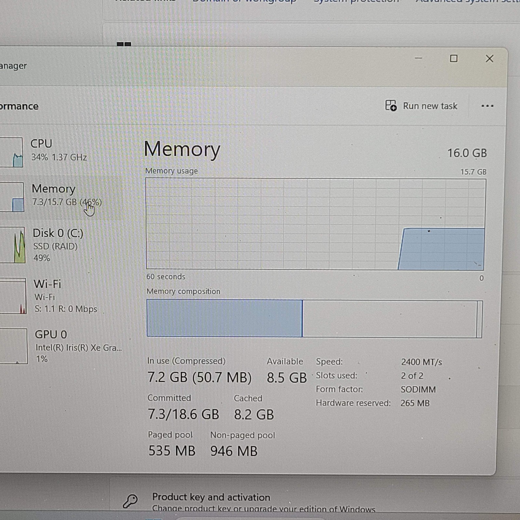The image size is (520, 520).
Task: Click the 7.3/18.6 GB Committed value
Action: coord(183,414)
